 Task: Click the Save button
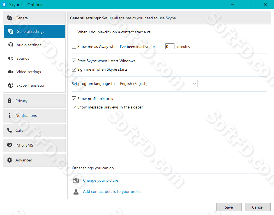coord(229,207)
